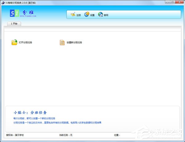Click the 小贴士: 分班任务 heading
Viewport: 185px width, 142px height.
(x=30, y=112)
